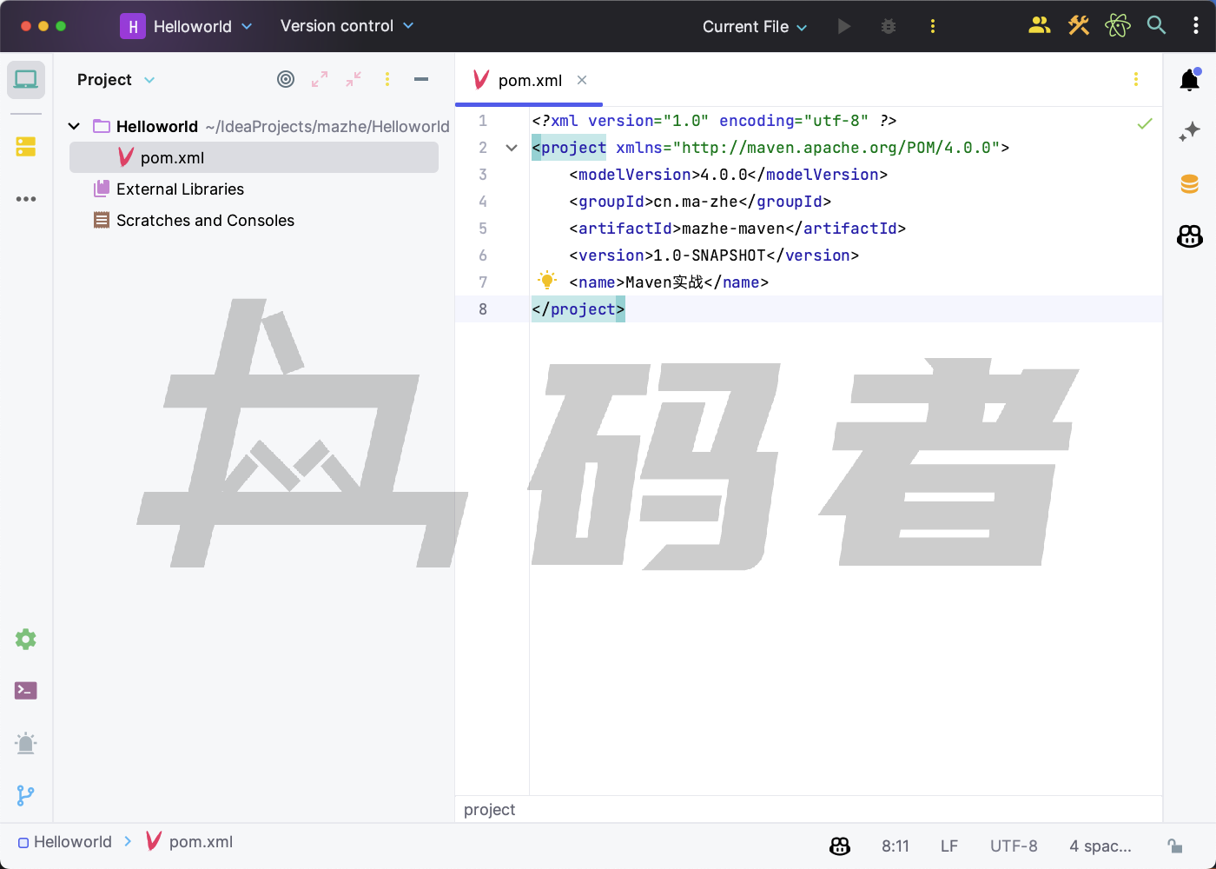Open Code With Me people icon
The width and height of the screenshot is (1216, 869).
click(x=1039, y=26)
